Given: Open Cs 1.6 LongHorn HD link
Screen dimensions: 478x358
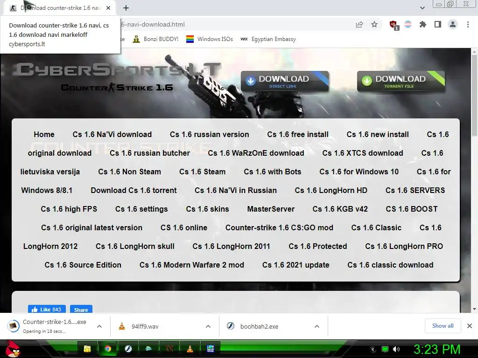Looking at the screenshot, I should point(331,190).
